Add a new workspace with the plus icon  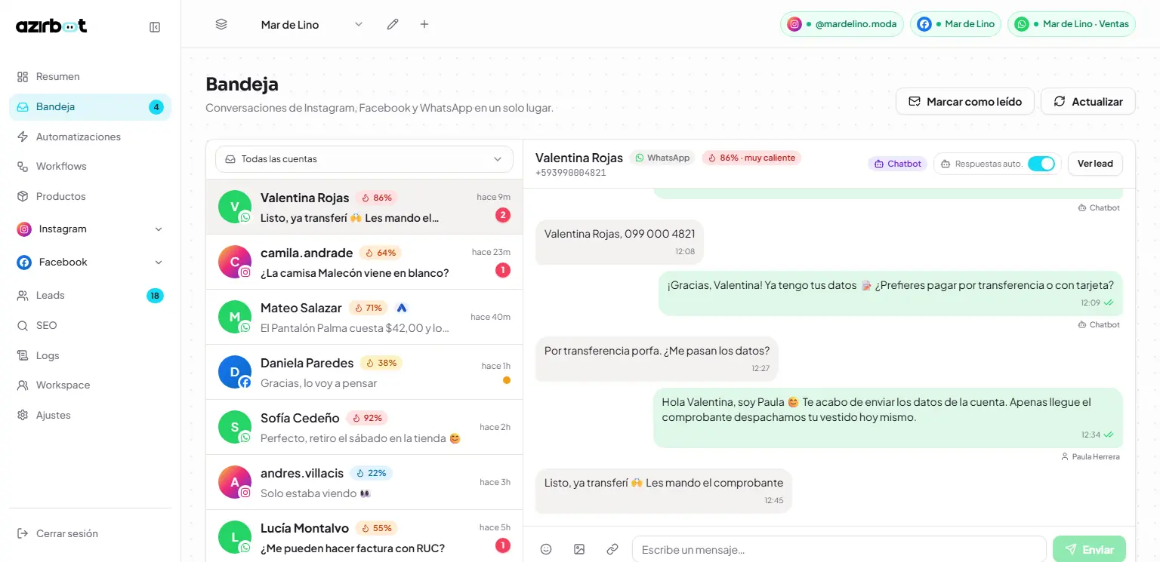(424, 24)
